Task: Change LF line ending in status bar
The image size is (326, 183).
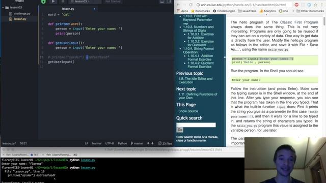Action: 87,143
